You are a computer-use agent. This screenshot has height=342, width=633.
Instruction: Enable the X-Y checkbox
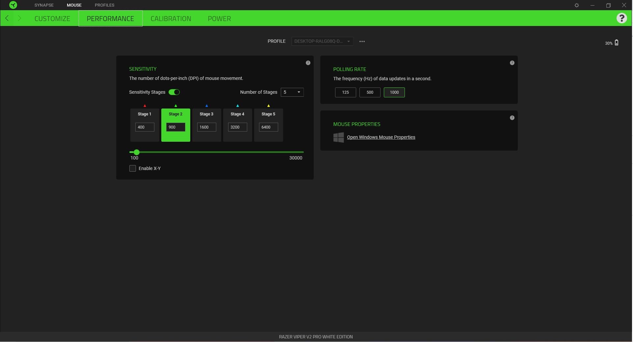pyautogui.click(x=133, y=168)
